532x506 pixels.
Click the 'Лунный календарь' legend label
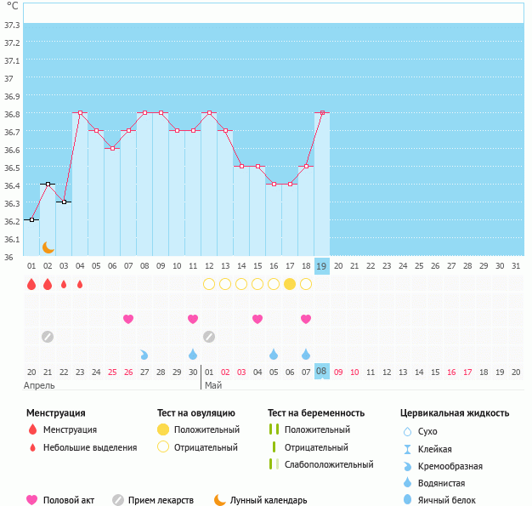tap(269, 500)
